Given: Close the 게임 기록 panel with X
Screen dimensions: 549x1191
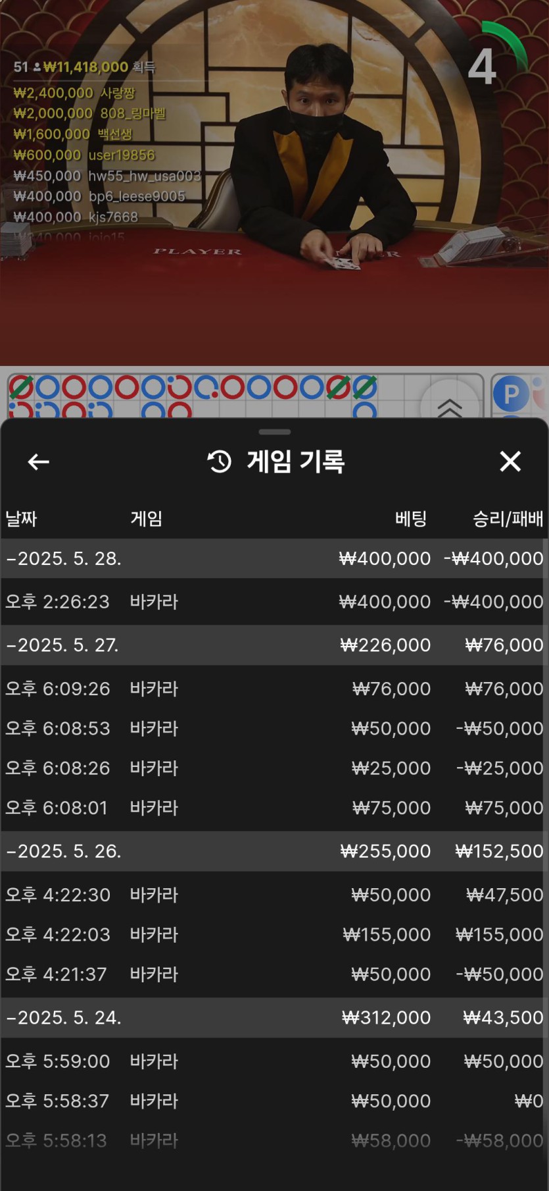Looking at the screenshot, I should (510, 462).
